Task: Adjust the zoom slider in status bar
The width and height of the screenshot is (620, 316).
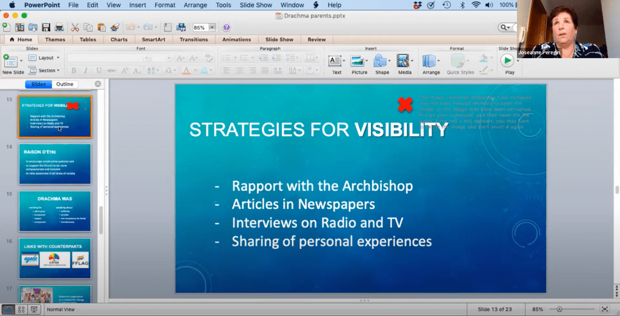Action: coord(559,309)
